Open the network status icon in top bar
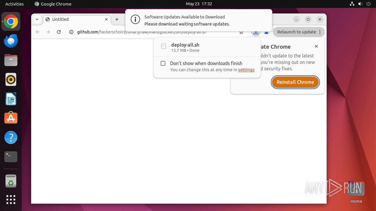376x211 pixels. [x=352, y=4]
